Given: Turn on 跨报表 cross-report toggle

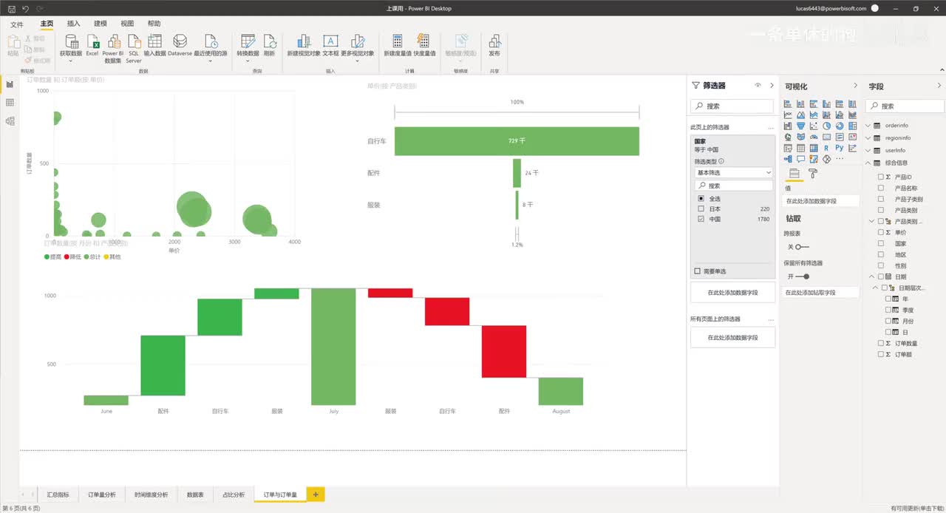Looking at the screenshot, I should click(x=803, y=247).
